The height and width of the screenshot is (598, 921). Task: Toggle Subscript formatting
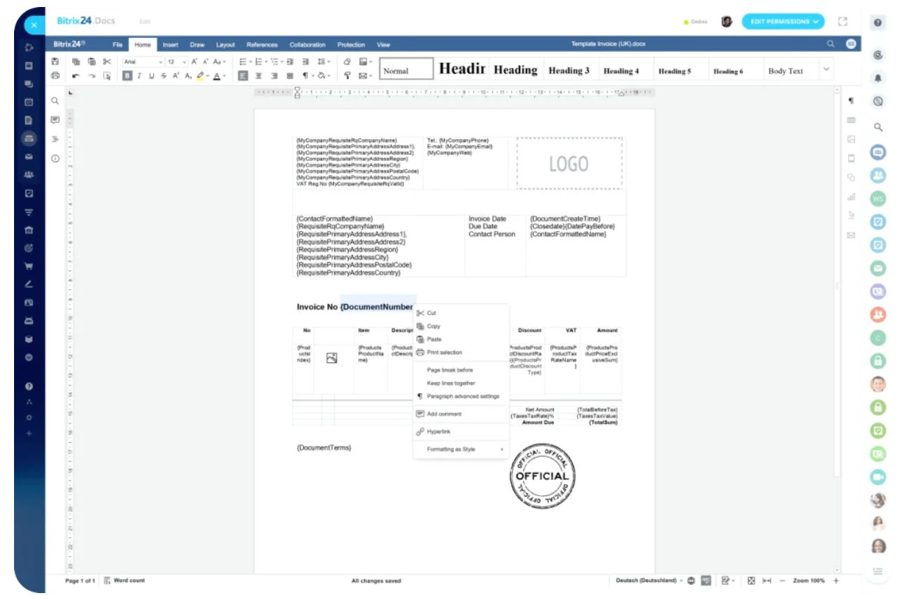[x=188, y=75]
